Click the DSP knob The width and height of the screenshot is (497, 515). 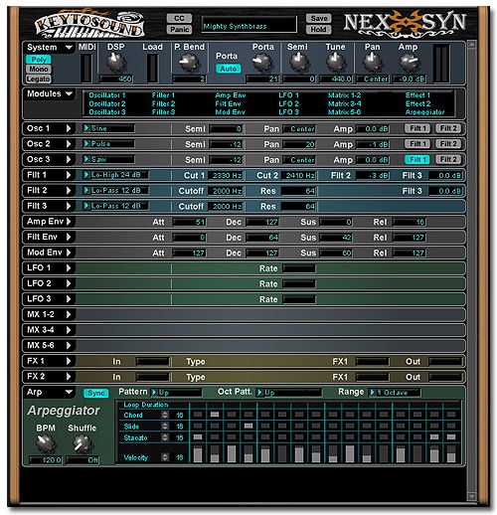point(115,63)
